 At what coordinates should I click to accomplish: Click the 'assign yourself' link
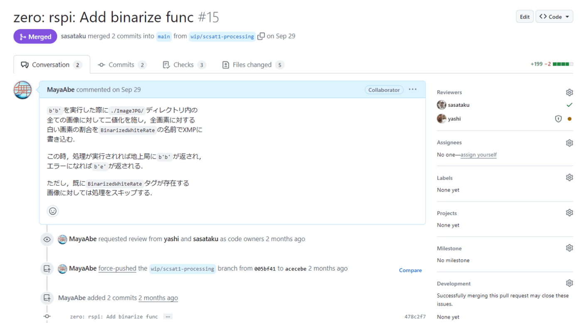point(478,155)
